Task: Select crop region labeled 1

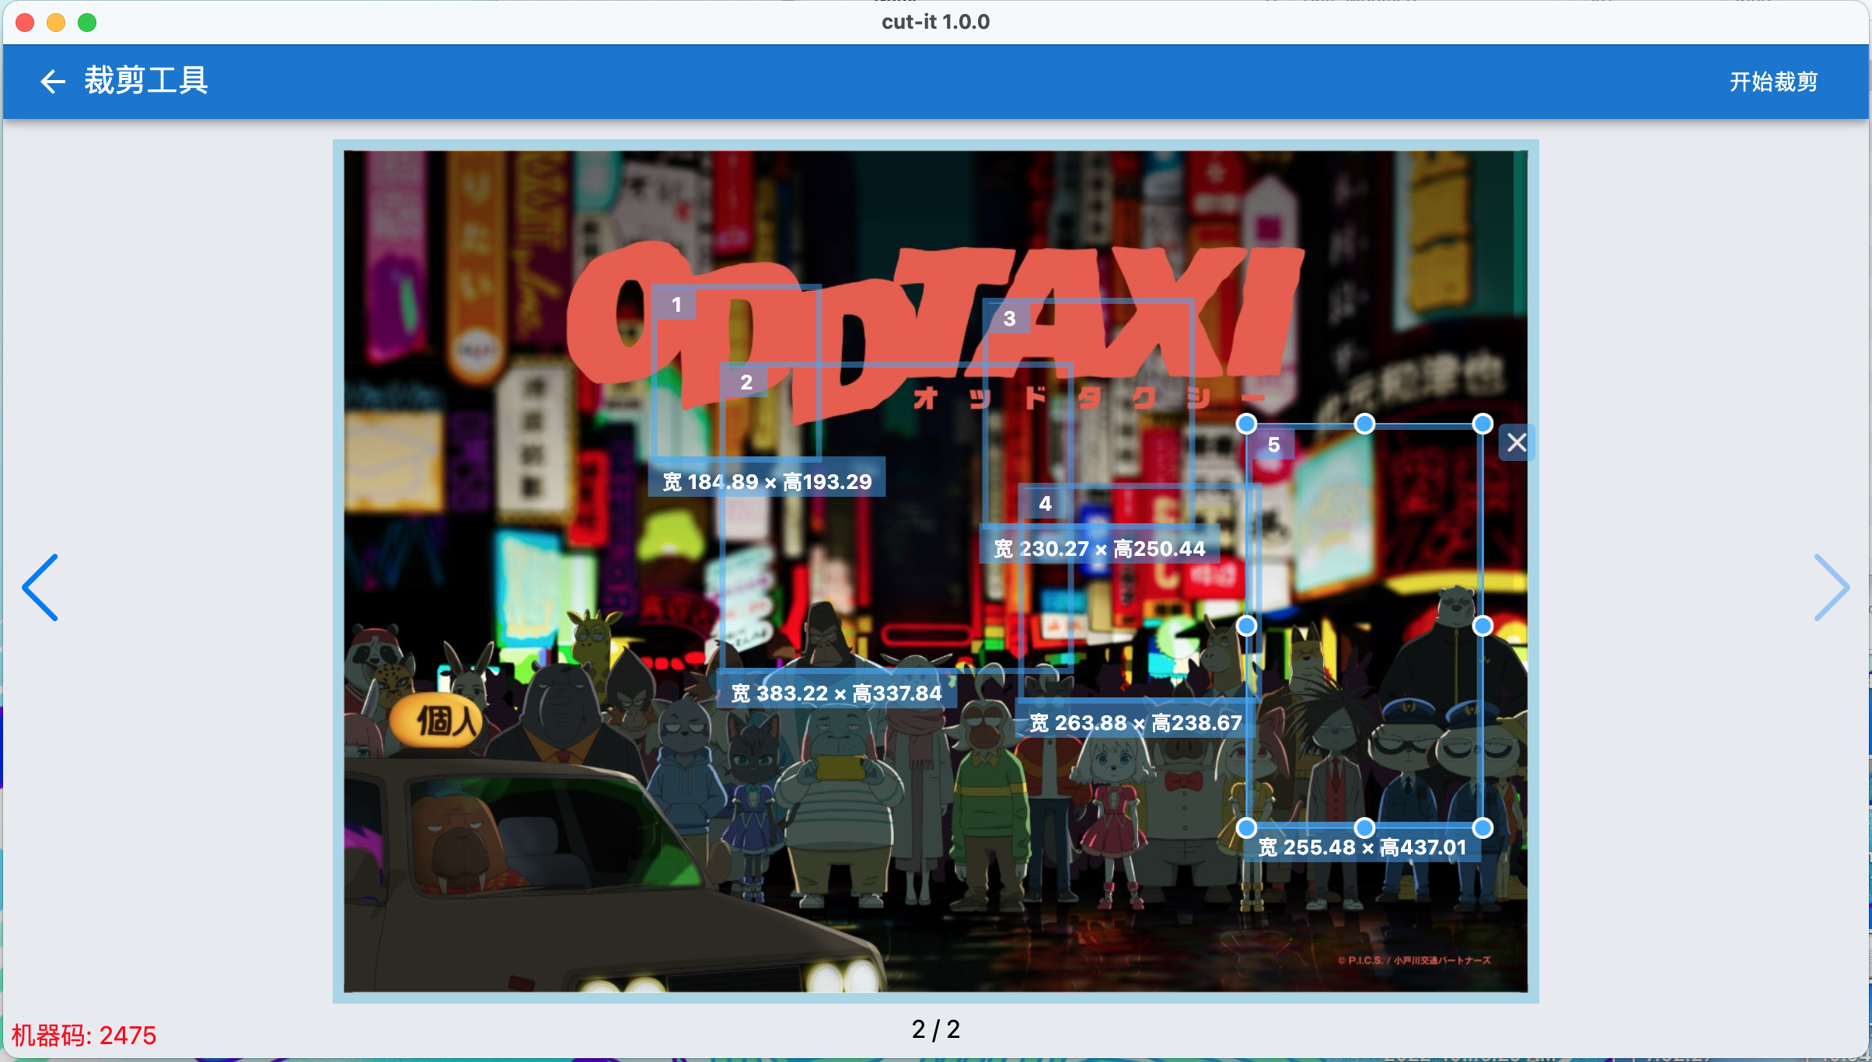Action: pyautogui.click(x=677, y=304)
